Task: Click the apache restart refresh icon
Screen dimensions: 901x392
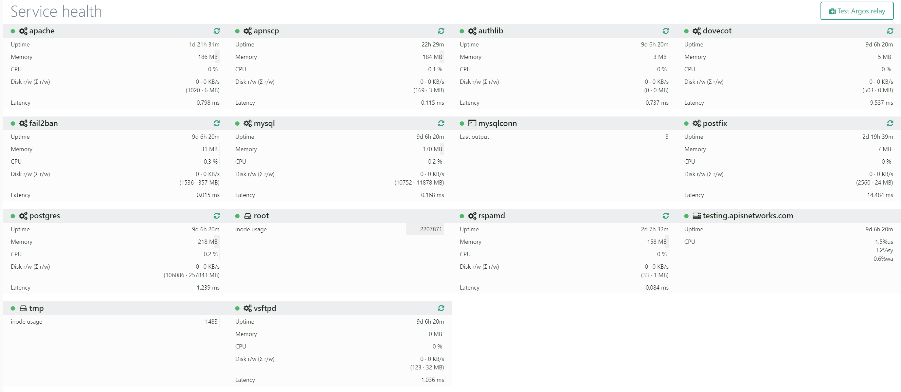Action: click(217, 31)
